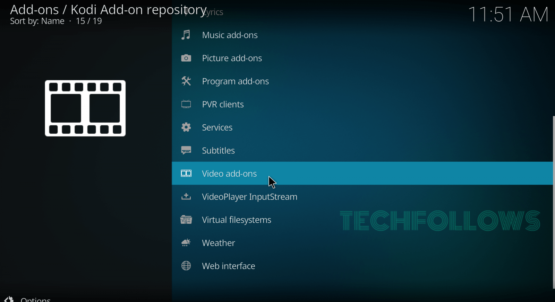This screenshot has width=555, height=302.
Task: Click the Add-ons / Kodi Add-on repository title
Action: 108,10
